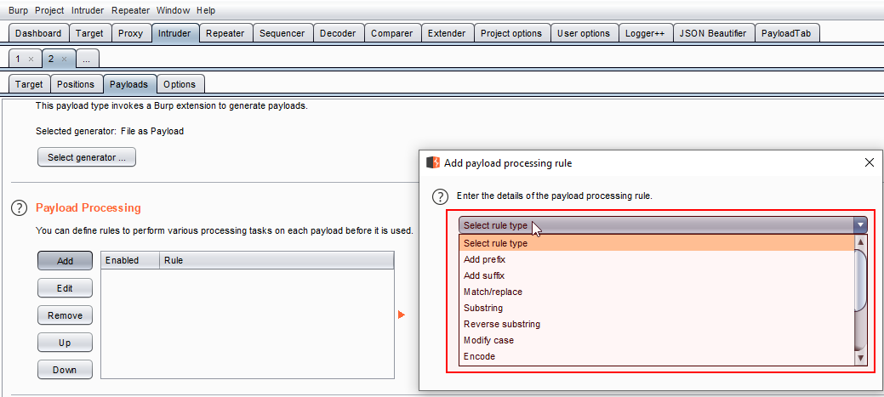Choose Reverse substring rule type
884x397 pixels.
coord(657,324)
